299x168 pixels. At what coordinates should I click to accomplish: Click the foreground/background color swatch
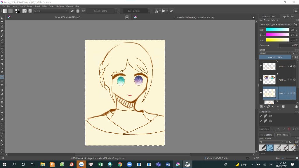point(17,11)
